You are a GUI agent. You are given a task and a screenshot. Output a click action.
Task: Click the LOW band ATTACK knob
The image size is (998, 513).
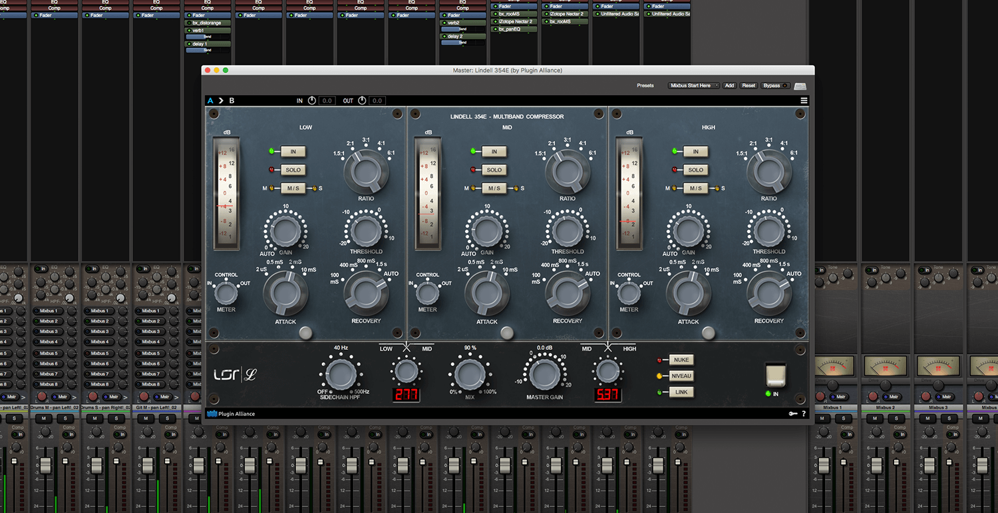[x=285, y=293]
